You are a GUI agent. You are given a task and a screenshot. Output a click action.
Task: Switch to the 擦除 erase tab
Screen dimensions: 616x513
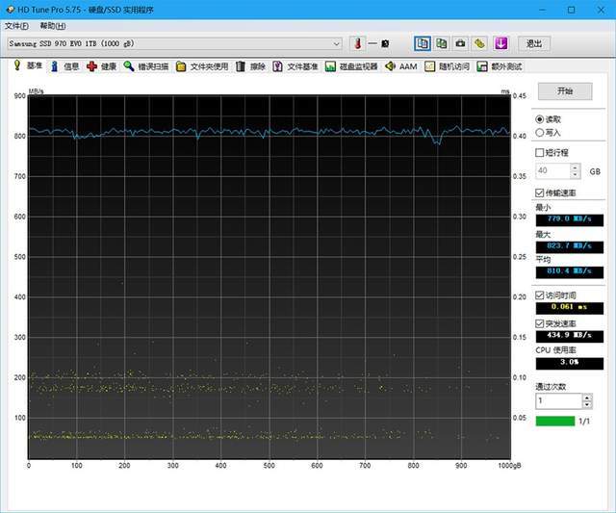click(250, 66)
